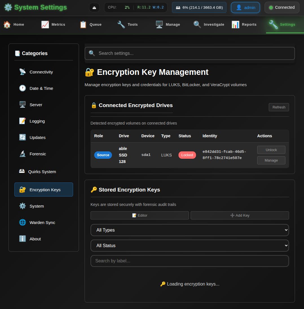Image resolution: width=304 pixels, height=309 pixels.
Task: Click the Logging notepad icon
Action: 23,121
